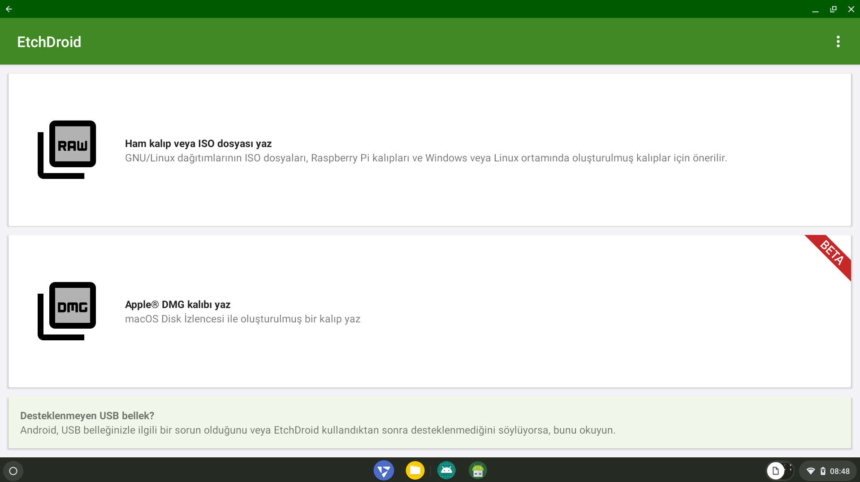Image resolution: width=860 pixels, height=482 pixels.
Task: Open the yellow Files app in shelf
Action: (415, 470)
